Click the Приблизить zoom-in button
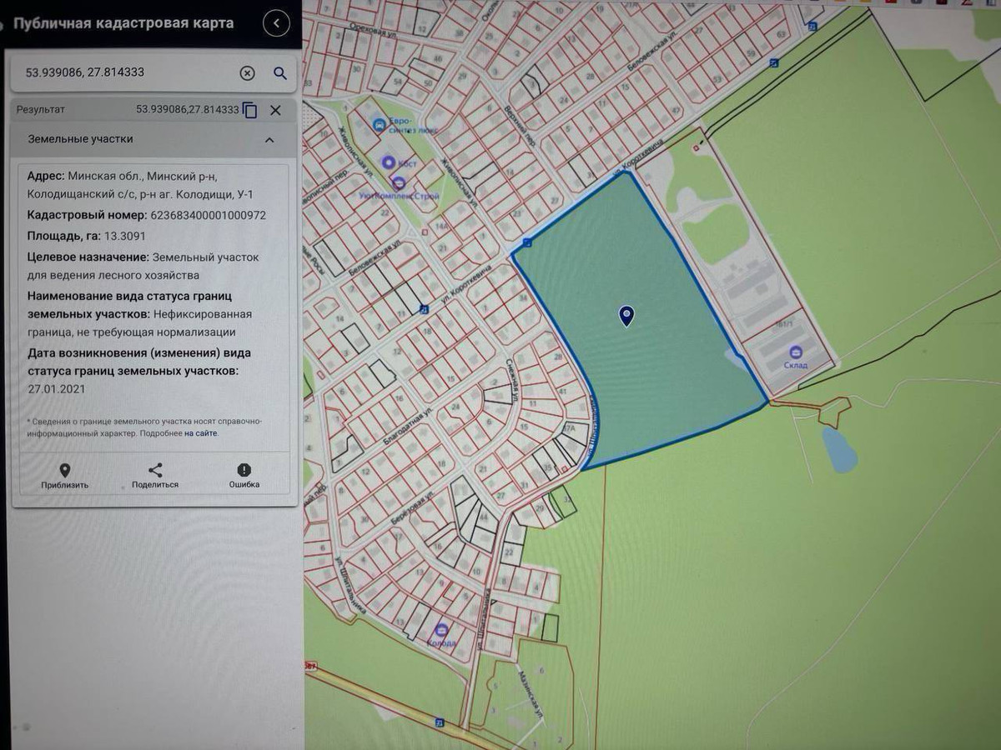The width and height of the screenshot is (1001, 750). 65,476
